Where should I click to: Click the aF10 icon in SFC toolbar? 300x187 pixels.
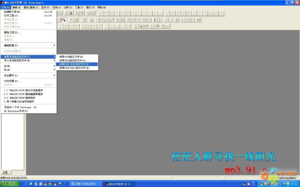tap(216, 13)
